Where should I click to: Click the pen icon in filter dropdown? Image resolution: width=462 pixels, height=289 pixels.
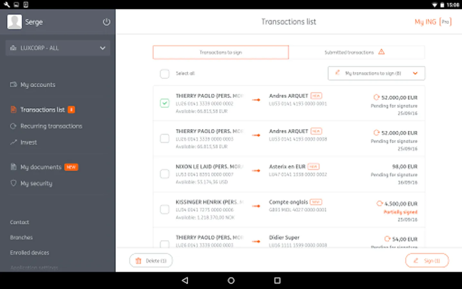click(338, 73)
